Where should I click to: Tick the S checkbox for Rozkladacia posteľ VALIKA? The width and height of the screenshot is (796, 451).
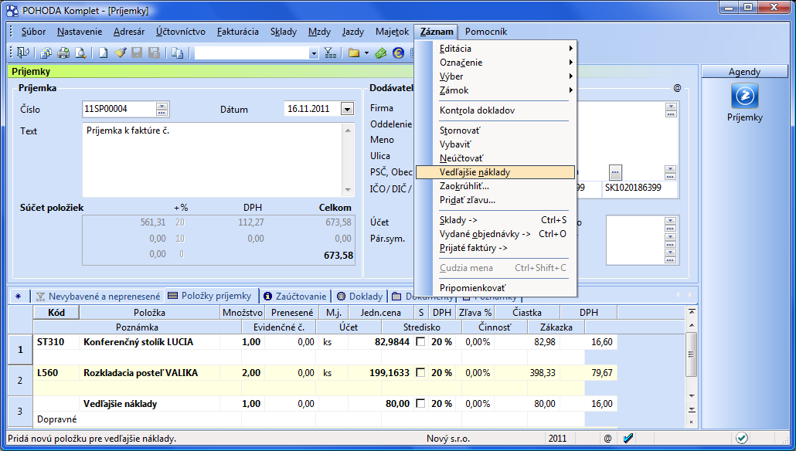click(420, 373)
